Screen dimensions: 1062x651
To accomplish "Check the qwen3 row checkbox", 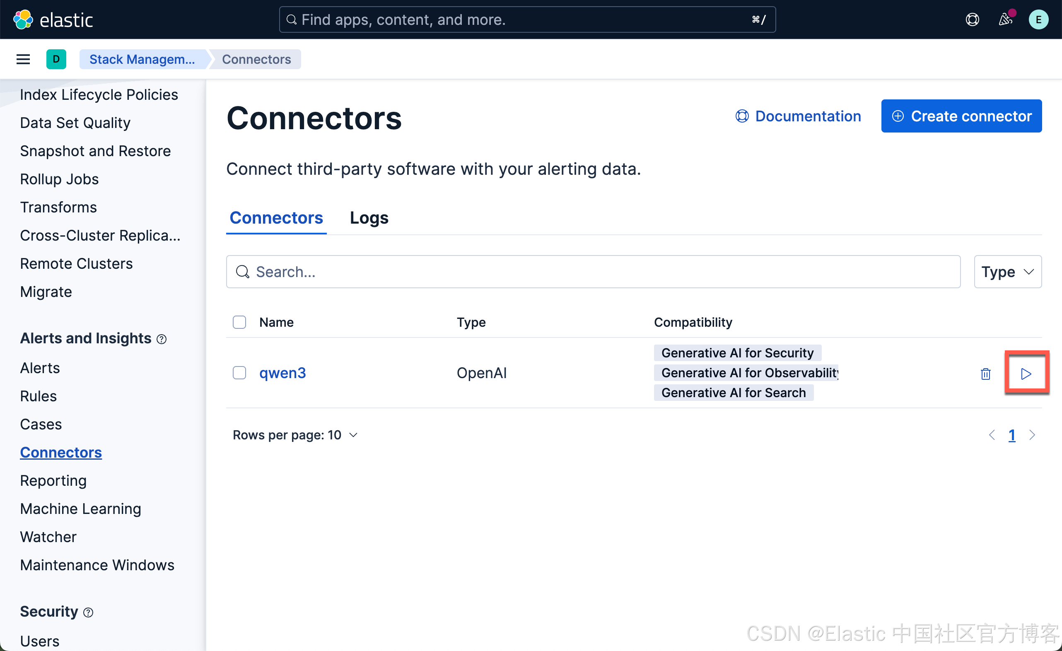I will click(x=239, y=373).
